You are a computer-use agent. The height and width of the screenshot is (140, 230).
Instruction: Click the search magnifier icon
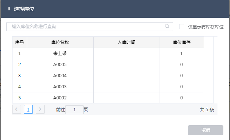coord(167,26)
